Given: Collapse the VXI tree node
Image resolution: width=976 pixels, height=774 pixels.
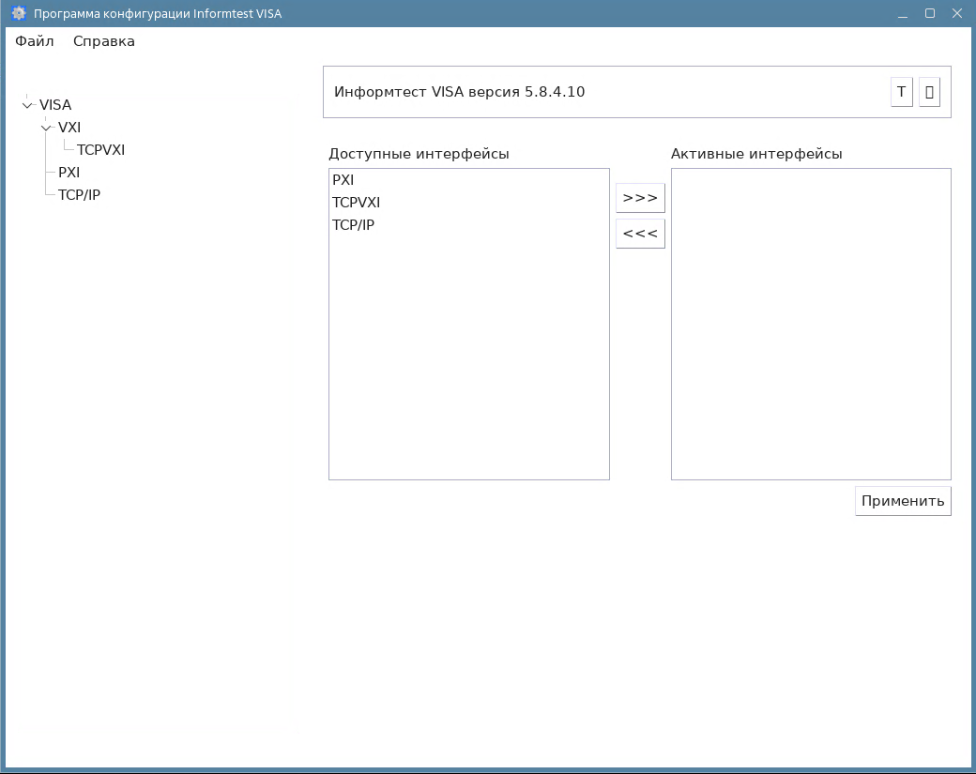Looking at the screenshot, I should pos(46,128).
